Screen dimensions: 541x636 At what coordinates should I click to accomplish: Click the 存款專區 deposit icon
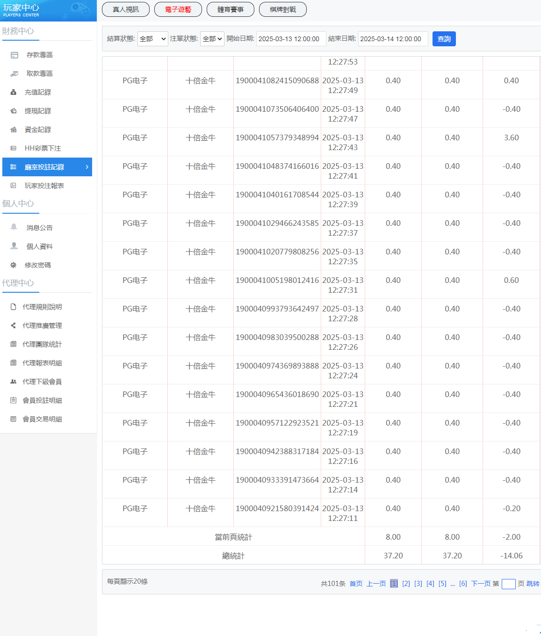point(14,55)
